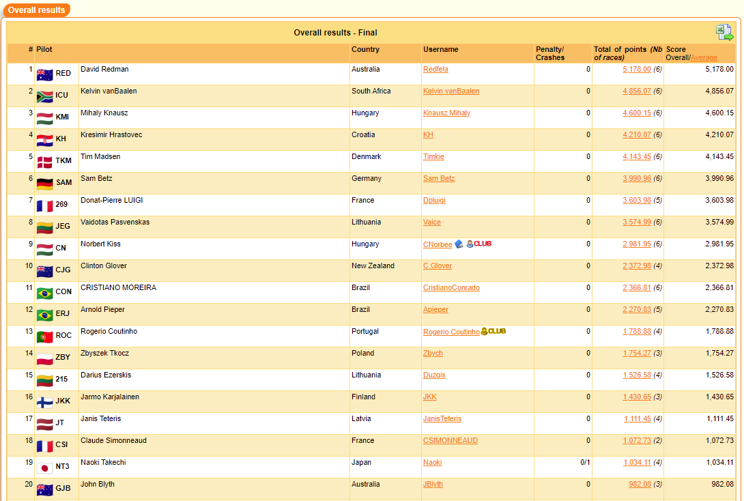744x501 pixels.
Task: Click the South Africa flag beside ICU
Action: [44, 97]
